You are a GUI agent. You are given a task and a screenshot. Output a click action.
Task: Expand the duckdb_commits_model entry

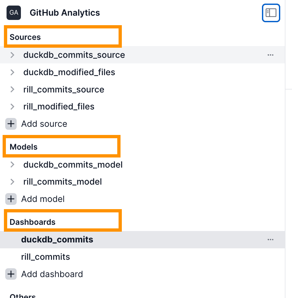(x=12, y=165)
